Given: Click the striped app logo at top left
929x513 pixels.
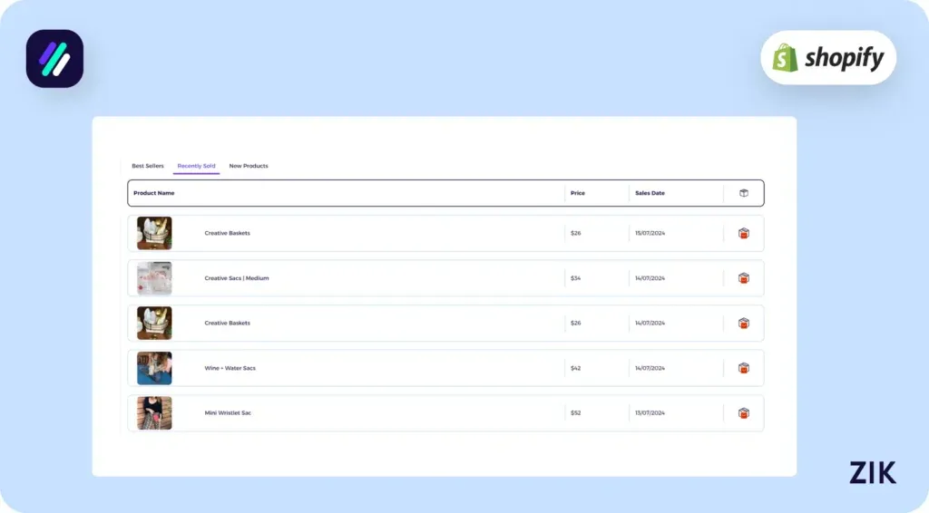Looking at the screenshot, I should click(x=54, y=59).
